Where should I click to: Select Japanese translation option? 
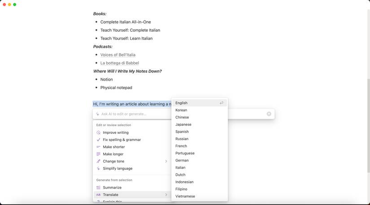tap(200, 124)
